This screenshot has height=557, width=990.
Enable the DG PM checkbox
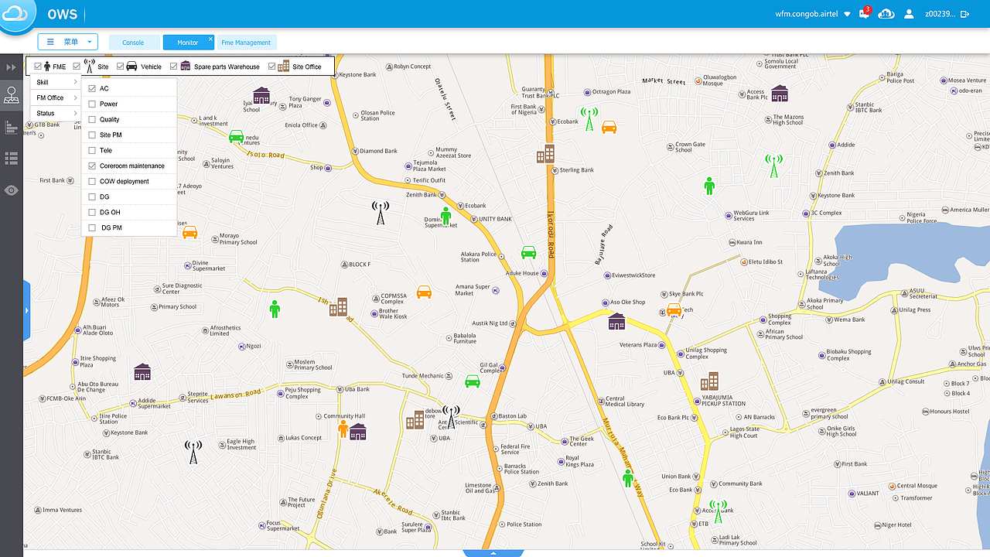click(93, 227)
